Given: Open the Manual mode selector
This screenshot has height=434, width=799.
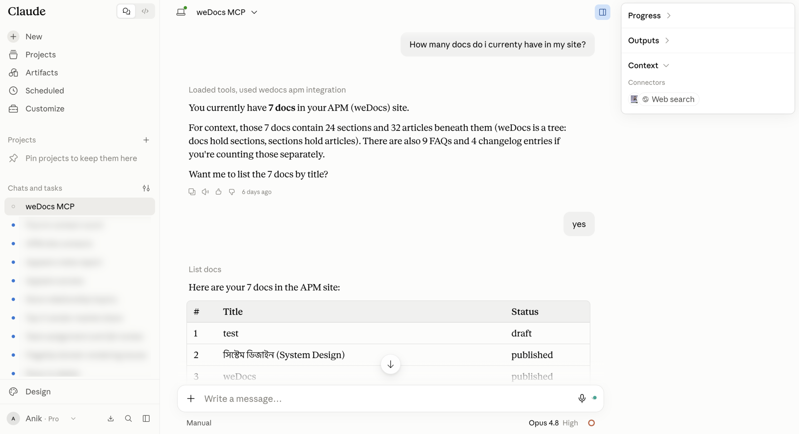Looking at the screenshot, I should click(199, 423).
